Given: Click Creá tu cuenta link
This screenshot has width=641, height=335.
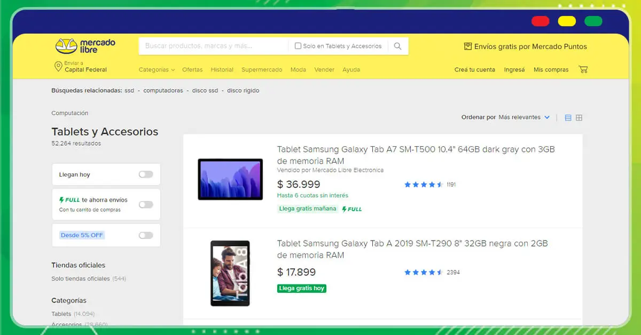Looking at the screenshot, I should click(x=475, y=70).
